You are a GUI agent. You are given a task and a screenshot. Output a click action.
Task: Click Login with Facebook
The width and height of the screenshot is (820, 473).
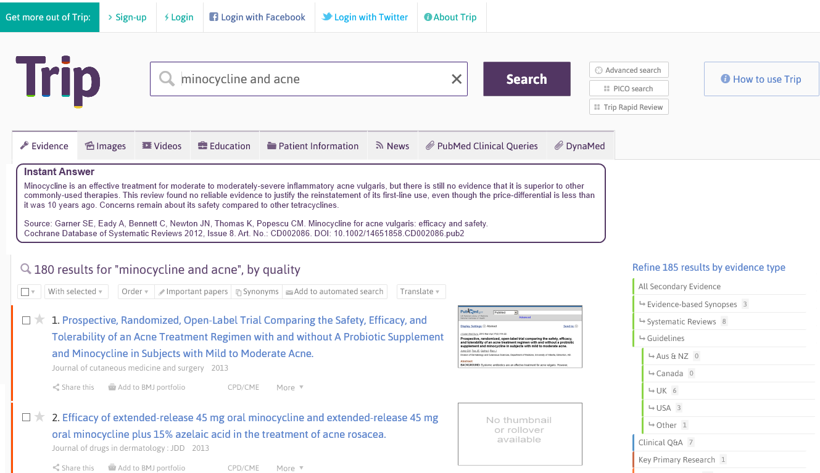pos(257,17)
